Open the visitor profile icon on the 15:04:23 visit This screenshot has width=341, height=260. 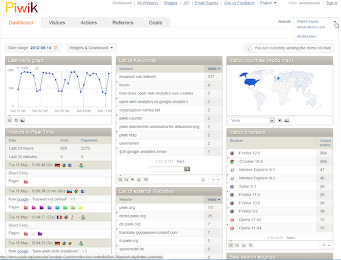pyautogui.click(x=81, y=244)
